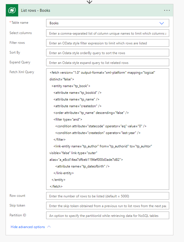Screen dimensions: 184x242
Task: Click the Fetch Xml Query label
Action: (x=22, y=72)
